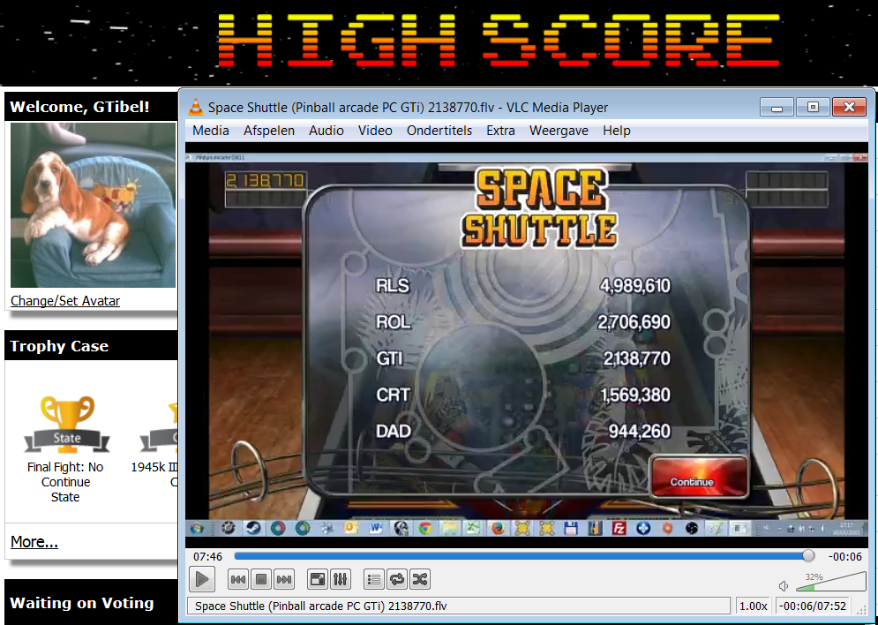Click the Welcome, GTibel! heading
Viewport: 878px width, 625px height.
79,107
